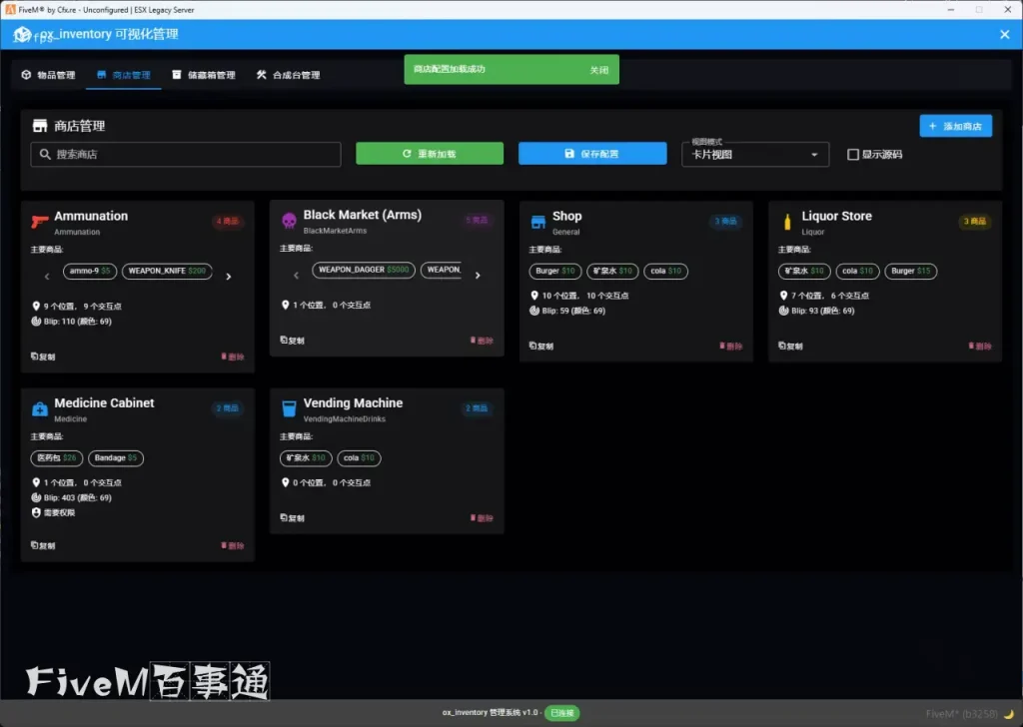Focus the 搜索商店 search field
Viewport: 1023px width, 727px height.
(x=186, y=155)
